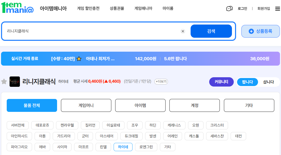Click the plus icon on 상품등록 button
This screenshot has height=155, width=281.
251,31
